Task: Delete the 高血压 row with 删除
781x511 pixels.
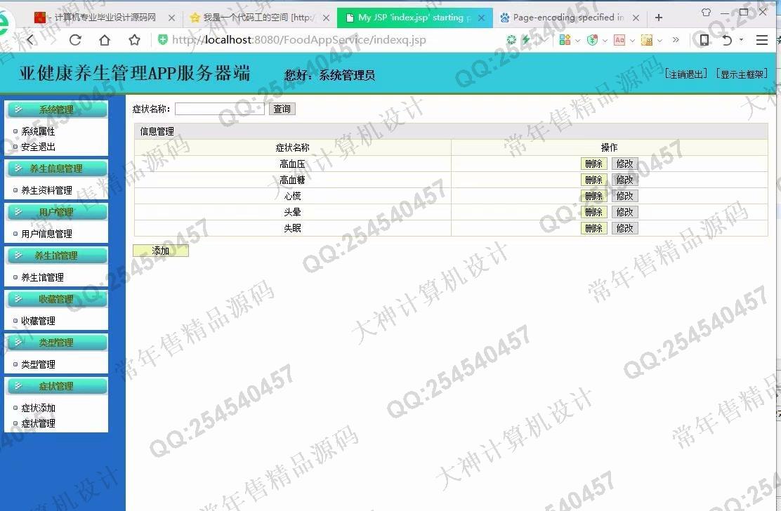Action: click(593, 164)
